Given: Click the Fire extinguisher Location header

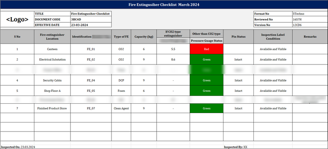Looking at the screenshot, I should (52, 37).
